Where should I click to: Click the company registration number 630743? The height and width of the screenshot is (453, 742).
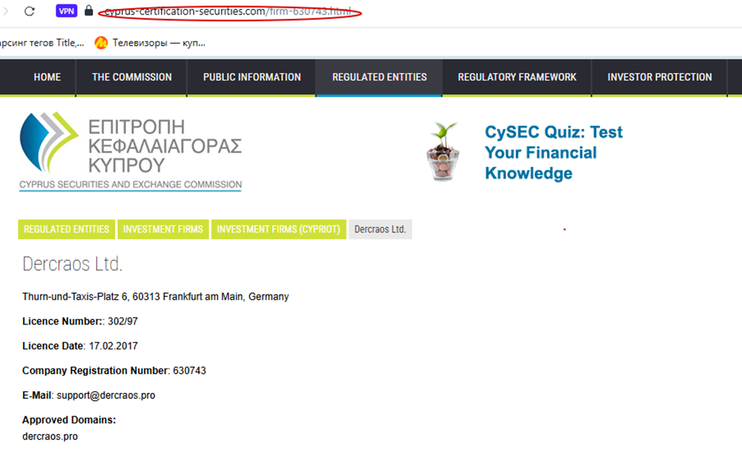pyautogui.click(x=189, y=371)
